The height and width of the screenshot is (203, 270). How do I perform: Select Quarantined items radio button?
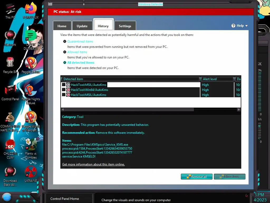point(65,41)
